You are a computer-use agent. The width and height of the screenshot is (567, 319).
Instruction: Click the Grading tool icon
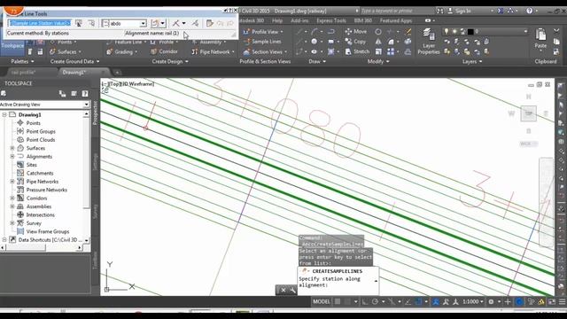pyautogui.click(x=110, y=51)
